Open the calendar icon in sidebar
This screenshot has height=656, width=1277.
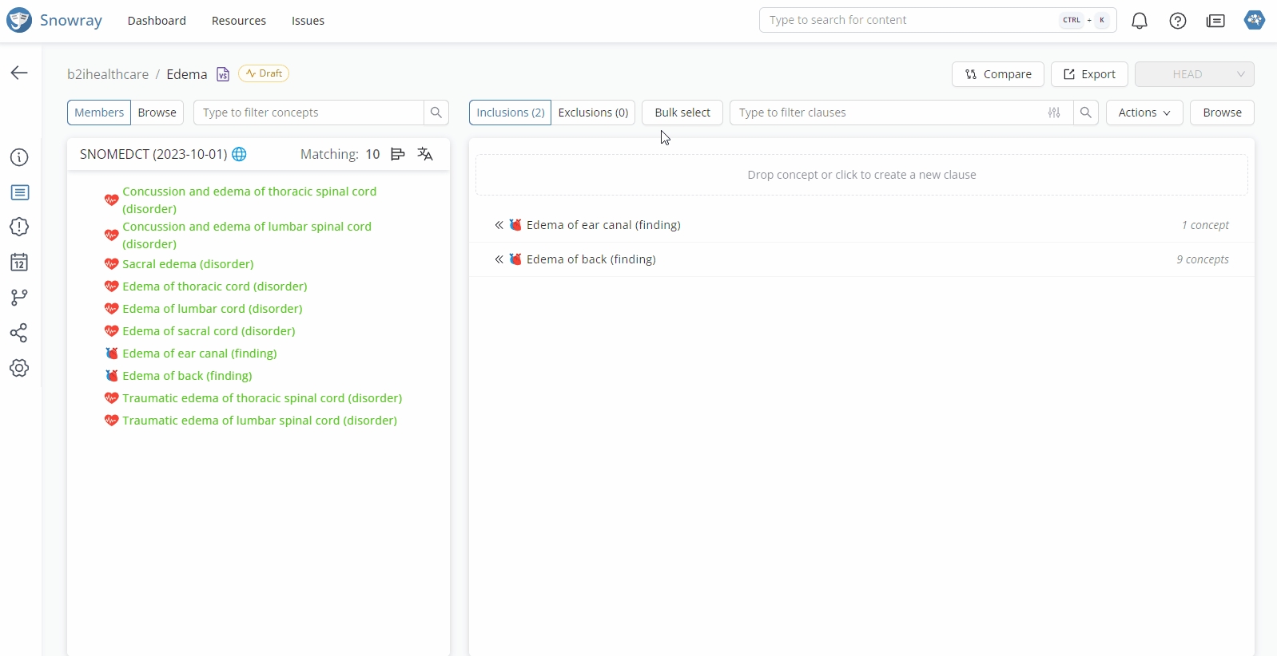pyautogui.click(x=19, y=263)
